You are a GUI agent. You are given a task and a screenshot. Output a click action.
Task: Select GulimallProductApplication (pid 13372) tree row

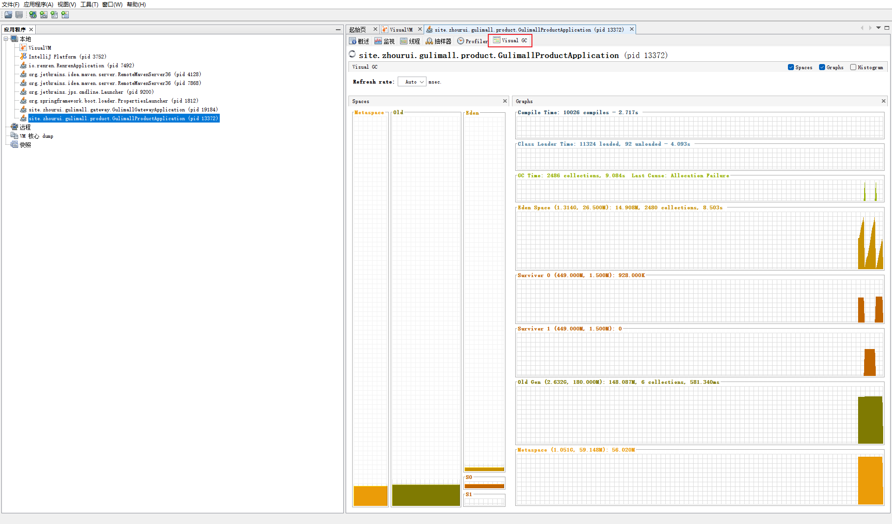[x=123, y=118]
